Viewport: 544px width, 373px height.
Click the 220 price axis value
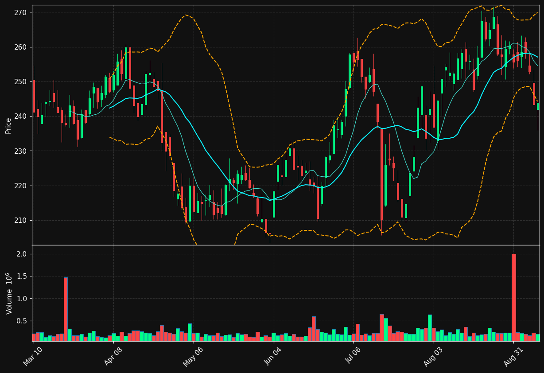pos(21,186)
